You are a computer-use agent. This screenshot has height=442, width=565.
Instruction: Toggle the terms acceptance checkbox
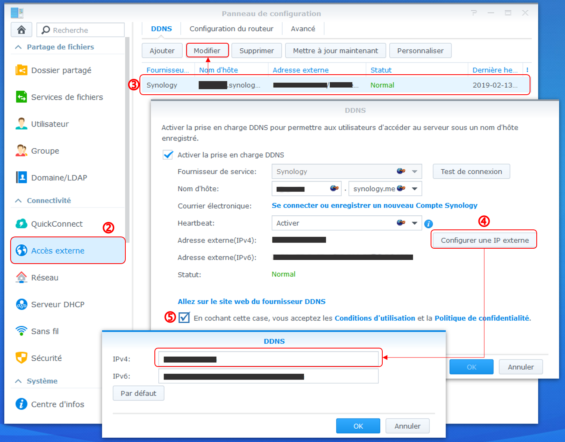tap(184, 317)
